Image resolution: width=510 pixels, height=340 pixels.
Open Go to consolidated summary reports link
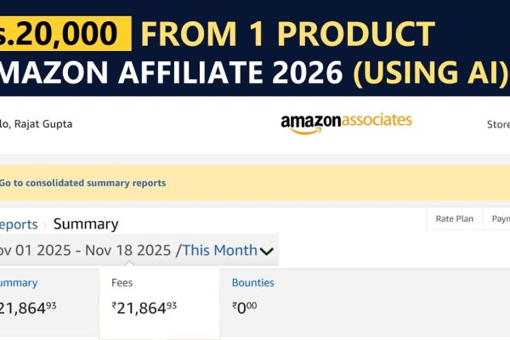[82, 183]
